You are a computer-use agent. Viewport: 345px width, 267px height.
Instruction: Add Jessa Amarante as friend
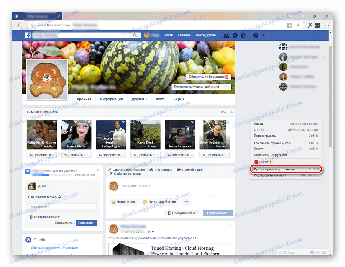click(x=180, y=155)
